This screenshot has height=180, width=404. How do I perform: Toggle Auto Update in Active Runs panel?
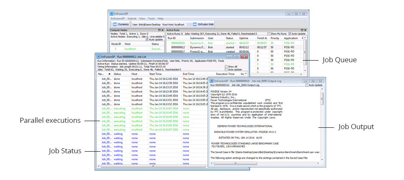(x=290, y=34)
